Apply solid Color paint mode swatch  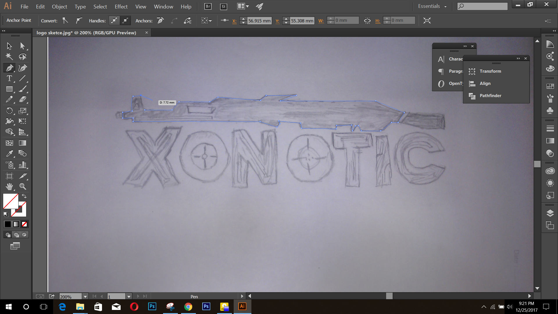pyautogui.click(x=8, y=224)
